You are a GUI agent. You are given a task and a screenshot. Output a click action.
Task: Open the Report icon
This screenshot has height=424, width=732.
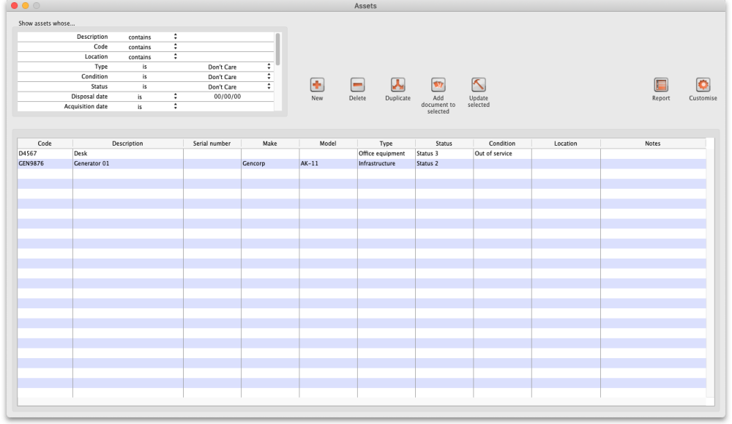click(661, 85)
